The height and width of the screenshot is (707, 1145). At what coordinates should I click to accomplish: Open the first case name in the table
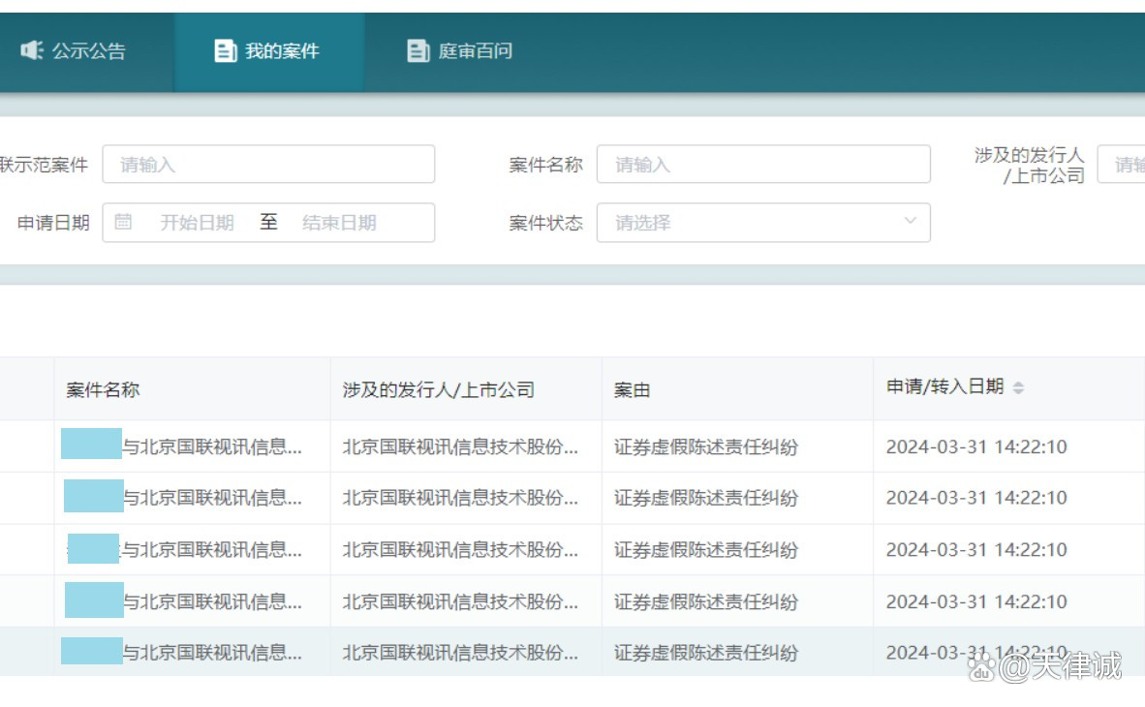click(x=211, y=446)
